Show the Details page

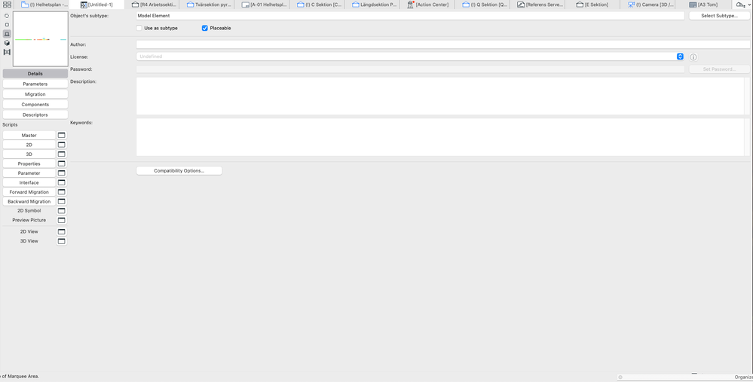coord(35,74)
